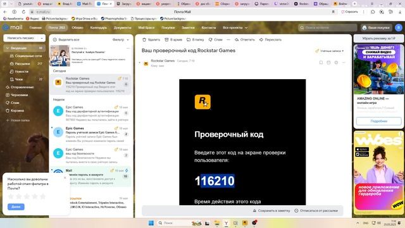Mark the email as Спам in toolbar
Image resolution: width=405 pixels, height=228 pixels.
[x=215, y=39]
